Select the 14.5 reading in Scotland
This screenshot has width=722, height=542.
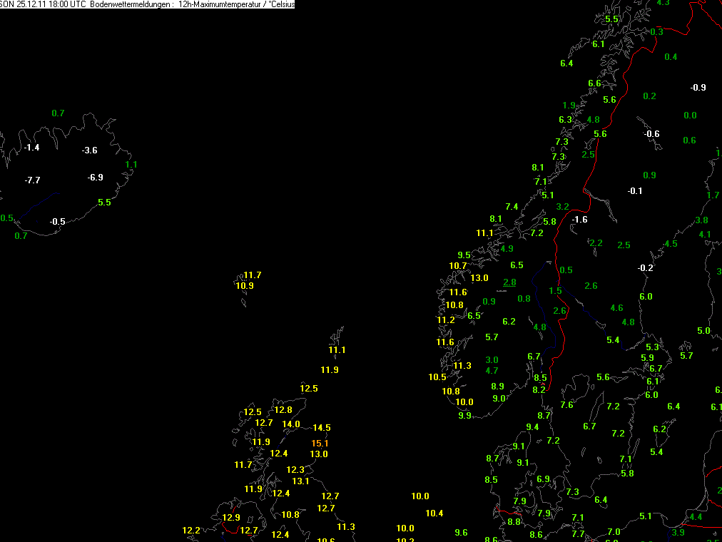click(x=321, y=428)
